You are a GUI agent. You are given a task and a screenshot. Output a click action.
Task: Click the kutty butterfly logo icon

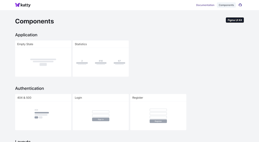pyautogui.click(x=17, y=5)
